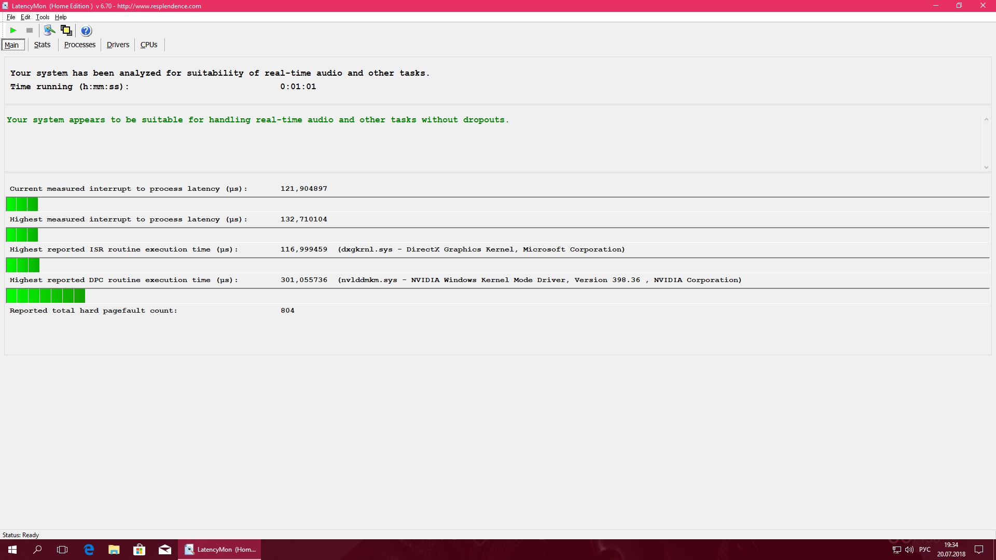Switch to the CPUs tab
This screenshot has height=560, width=996.
pyautogui.click(x=148, y=45)
